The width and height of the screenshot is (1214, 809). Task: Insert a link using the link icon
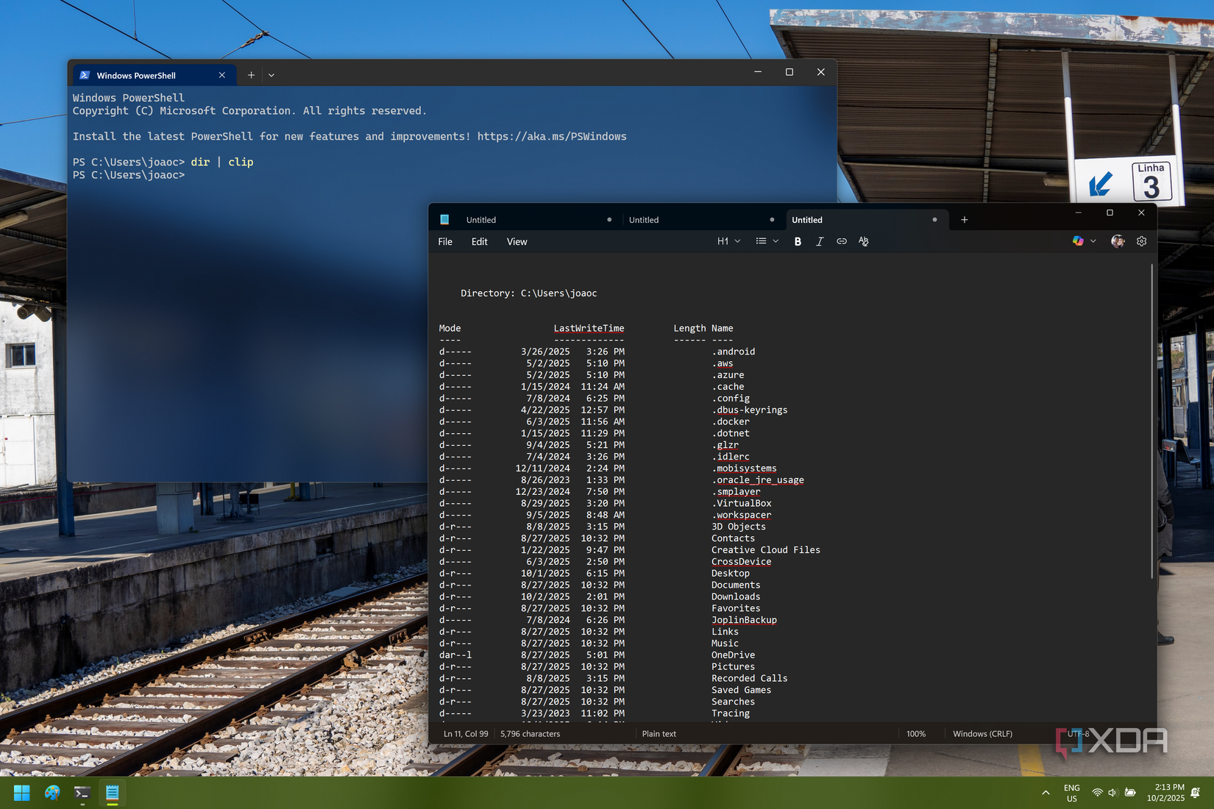pyautogui.click(x=841, y=241)
